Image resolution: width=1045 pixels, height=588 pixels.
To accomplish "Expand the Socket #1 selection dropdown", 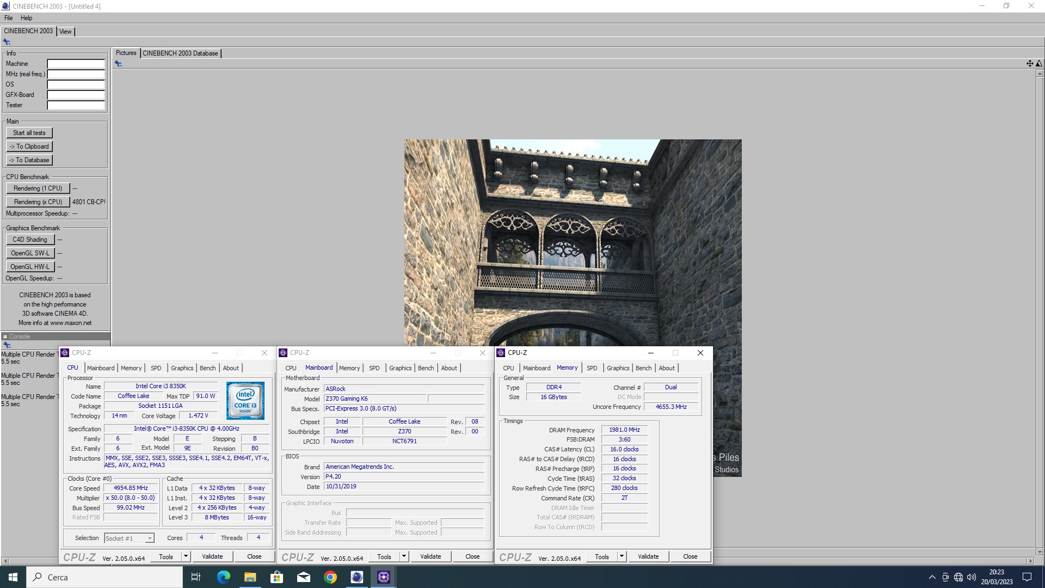I will point(149,538).
